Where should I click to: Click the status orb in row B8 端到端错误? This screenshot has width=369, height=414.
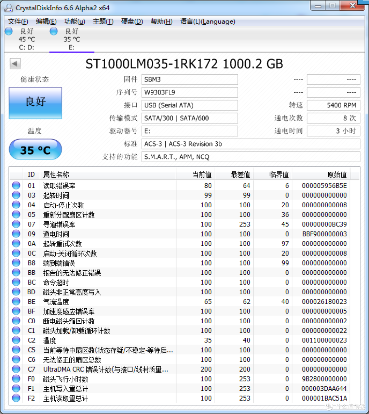[x=16, y=263]
